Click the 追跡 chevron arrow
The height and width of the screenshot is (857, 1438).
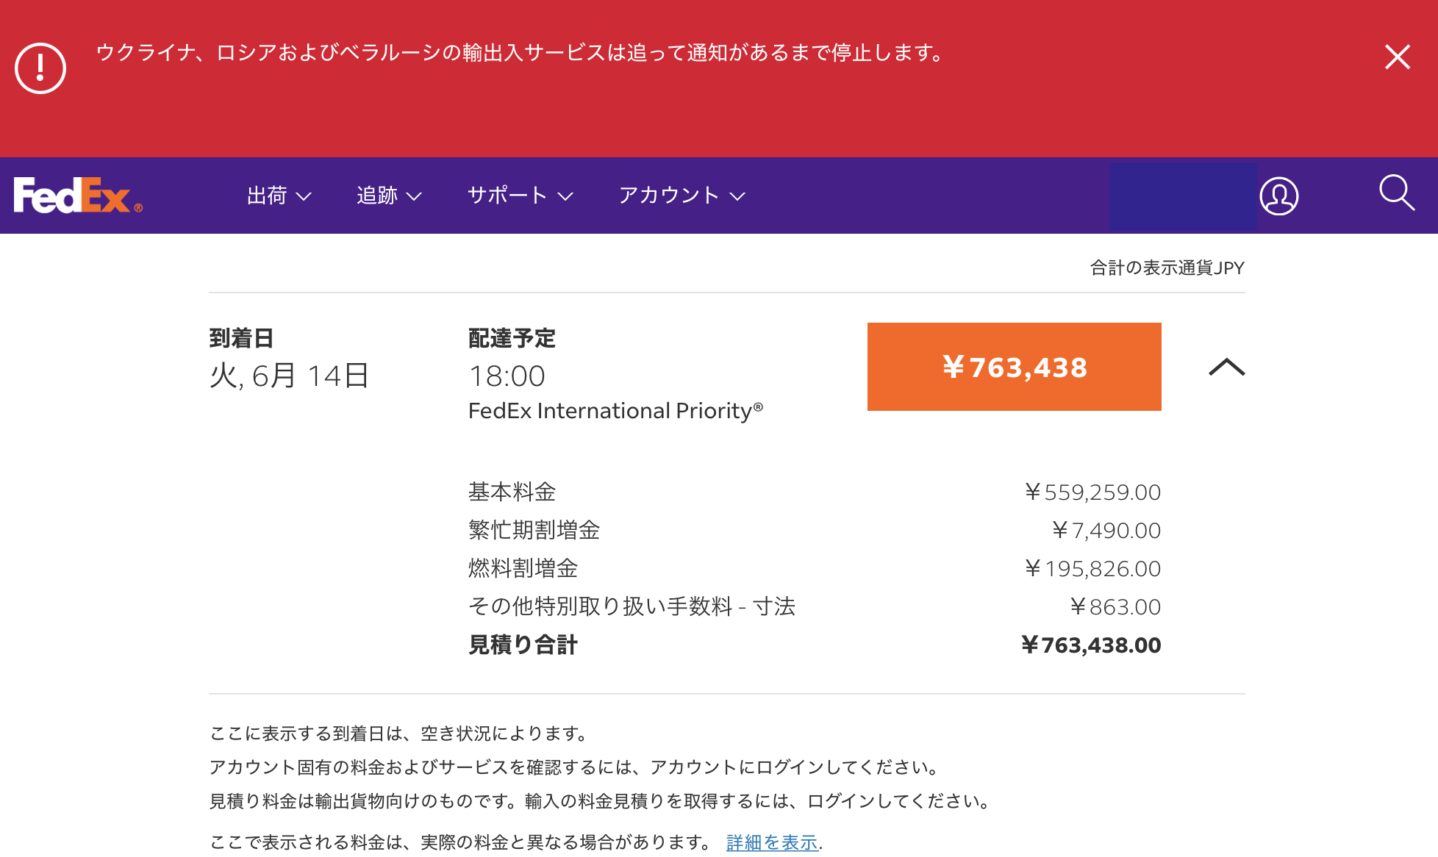coord(414,196)
